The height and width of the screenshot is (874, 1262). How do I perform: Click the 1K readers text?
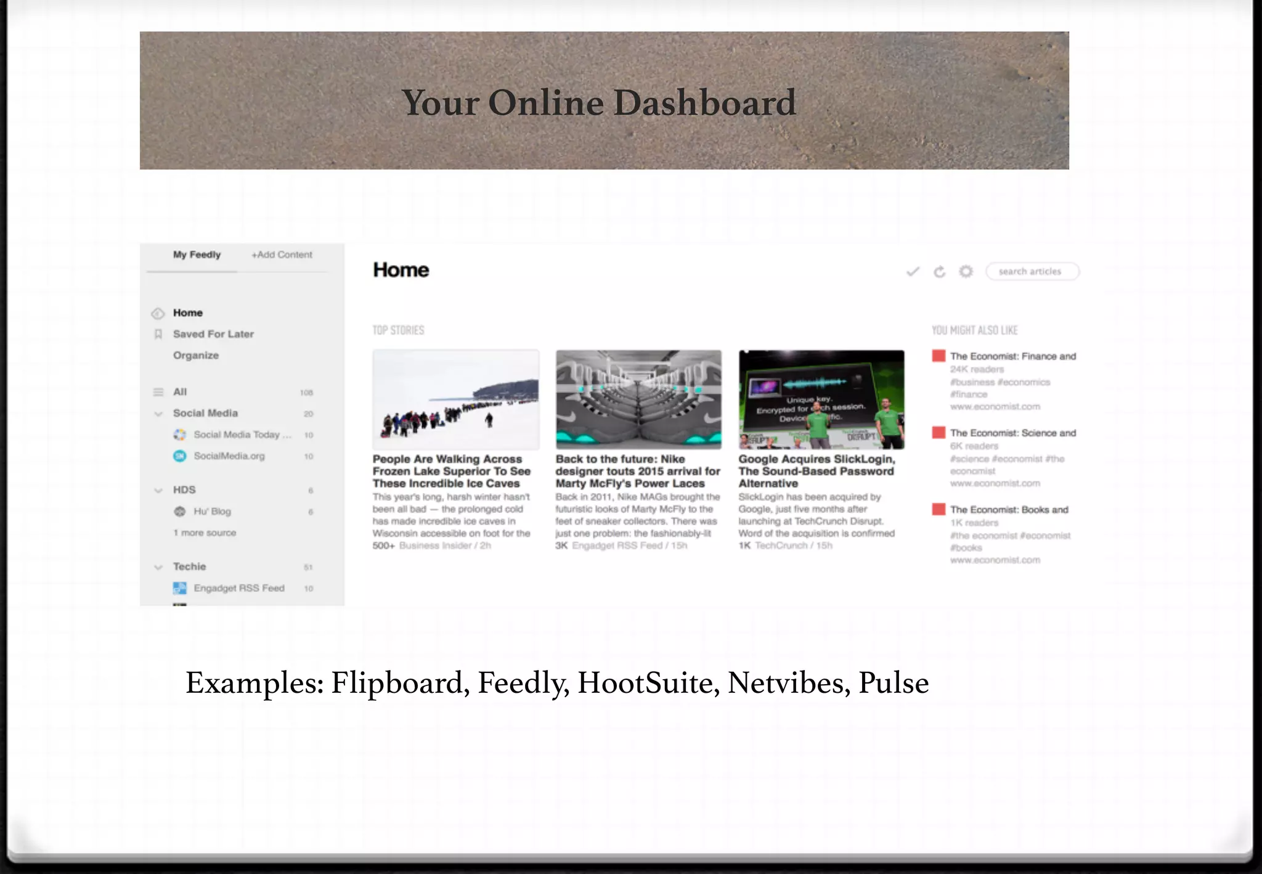[x=974, y=523]
